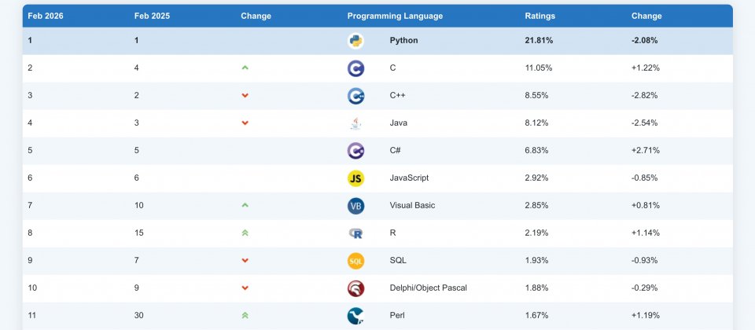Click the C# logo icon
The height and width of the screenshot is (330, 755).
click(x=355, y=151)
